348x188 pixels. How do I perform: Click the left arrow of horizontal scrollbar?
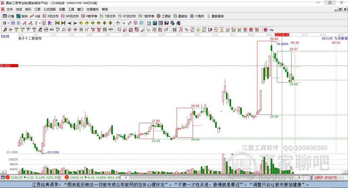pos(126,177)
